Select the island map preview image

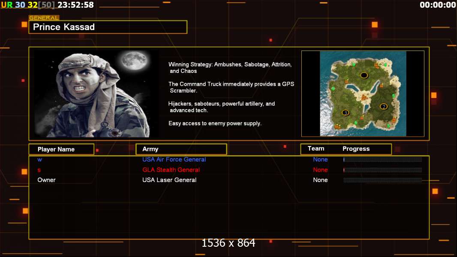point(363,94)
